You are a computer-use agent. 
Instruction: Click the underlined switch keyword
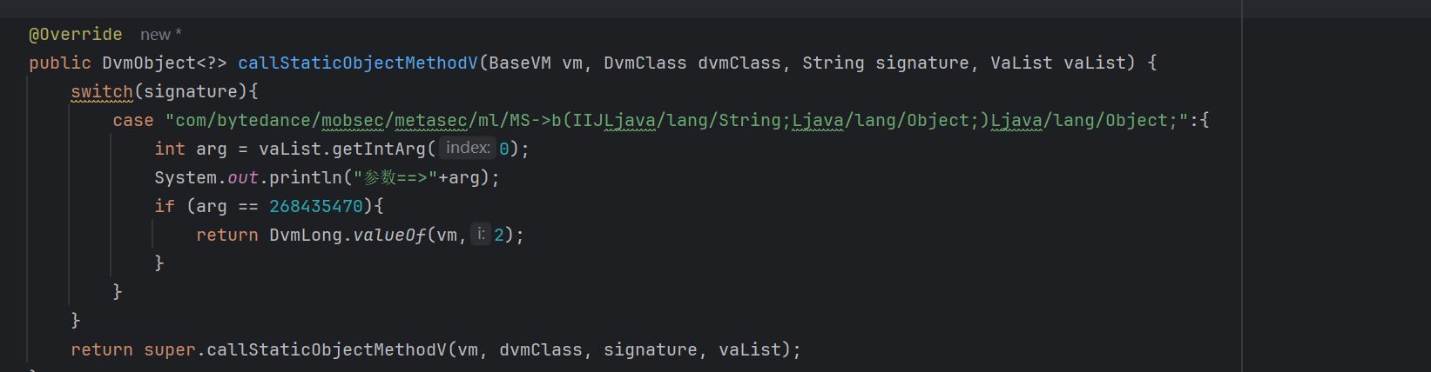coord(101,92)
